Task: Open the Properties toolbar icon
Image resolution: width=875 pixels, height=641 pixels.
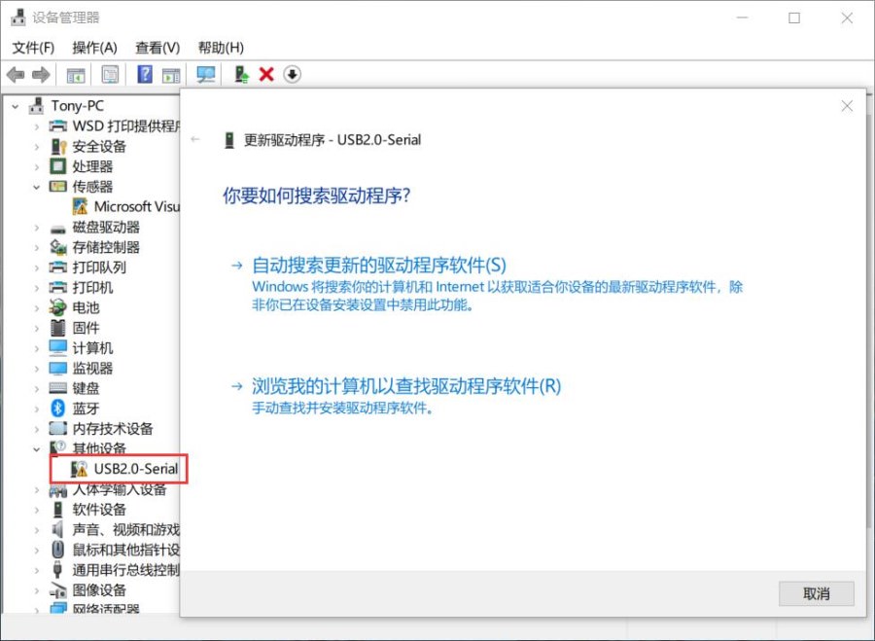Action: pos(111,74)
